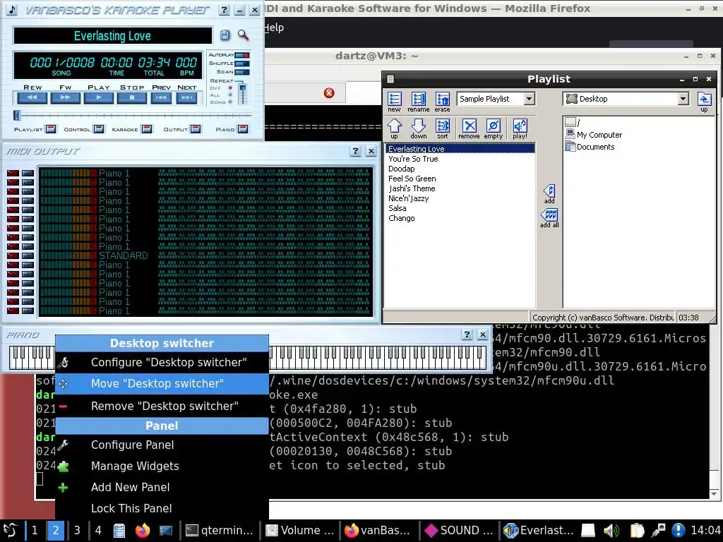Start playback with the Play button
Viewport: 723px width, 542px height.
pos(99,97)
